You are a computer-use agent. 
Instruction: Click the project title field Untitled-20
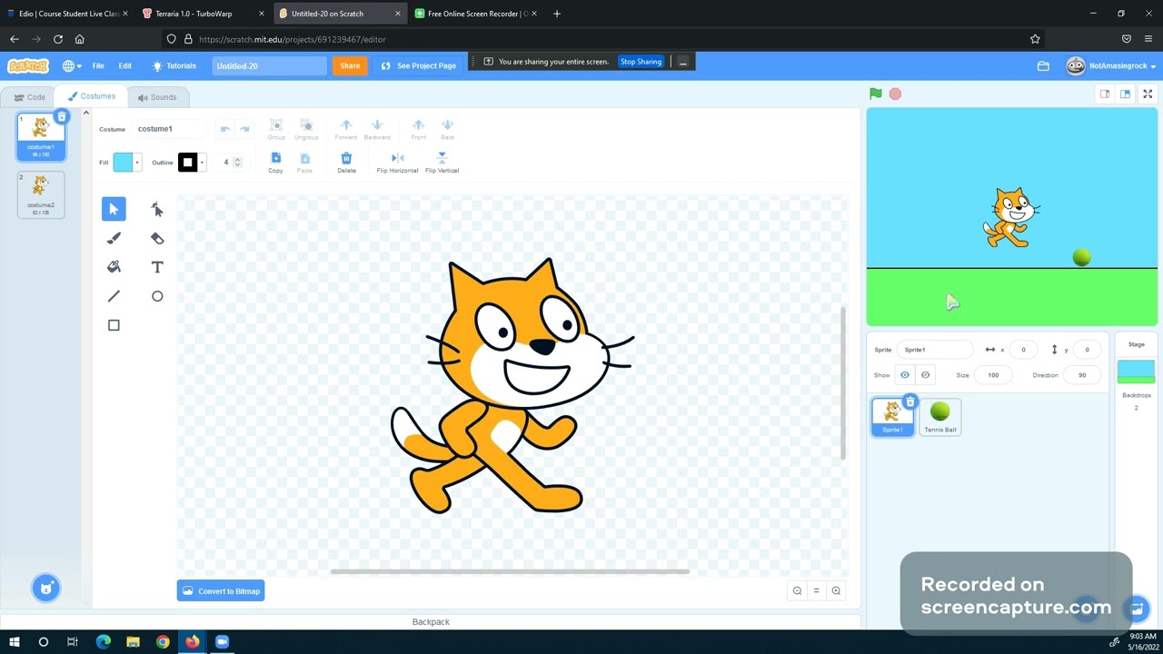coord(269,66)
